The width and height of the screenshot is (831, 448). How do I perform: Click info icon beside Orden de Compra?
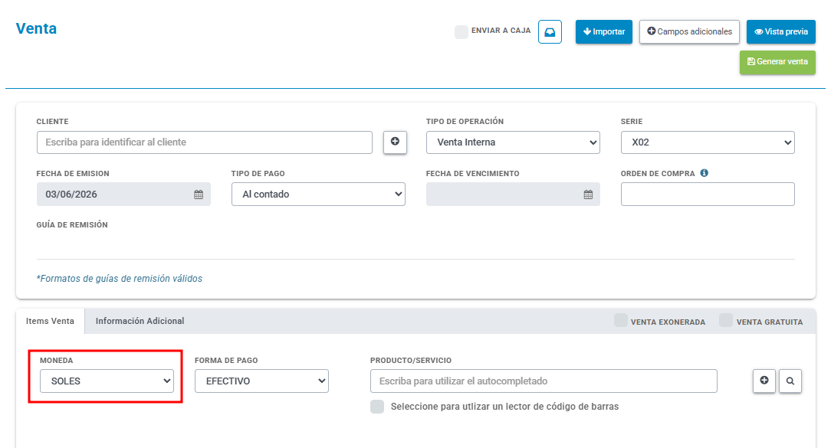704,172
